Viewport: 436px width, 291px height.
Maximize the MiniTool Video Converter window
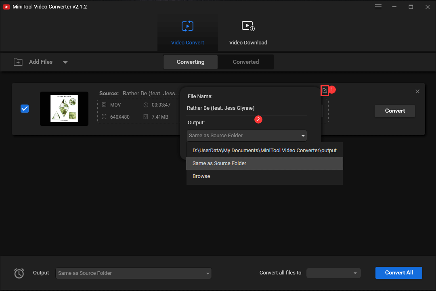411,7
